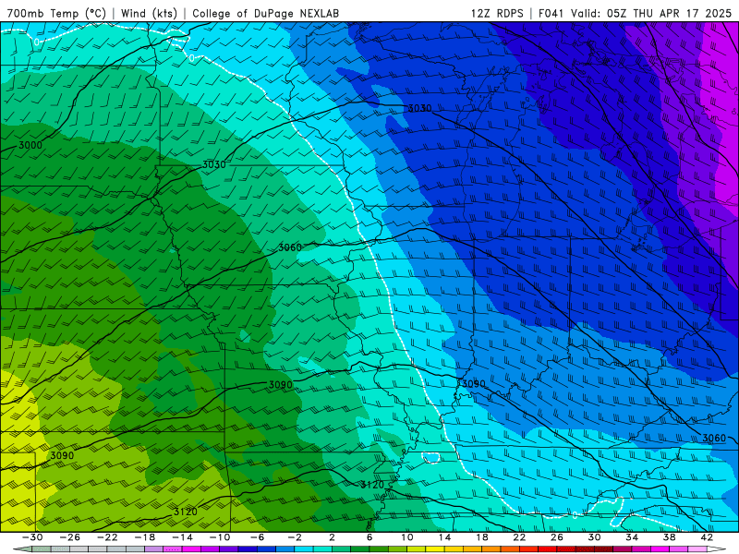Select the -18 value on the temperature scale
739x554 pixels.
145,537
